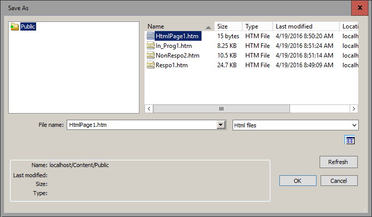Select the NonRespo2.htm file name
The height and width of the screenshot is (217, 372).
178,56
